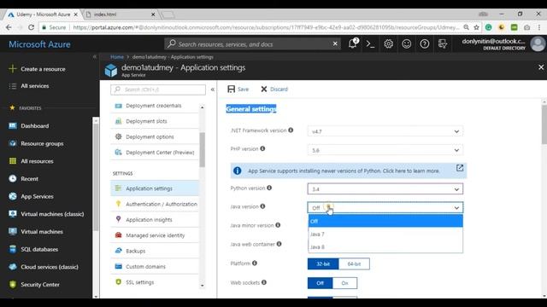Show info tooltip for Platform

tap(255, 264)
